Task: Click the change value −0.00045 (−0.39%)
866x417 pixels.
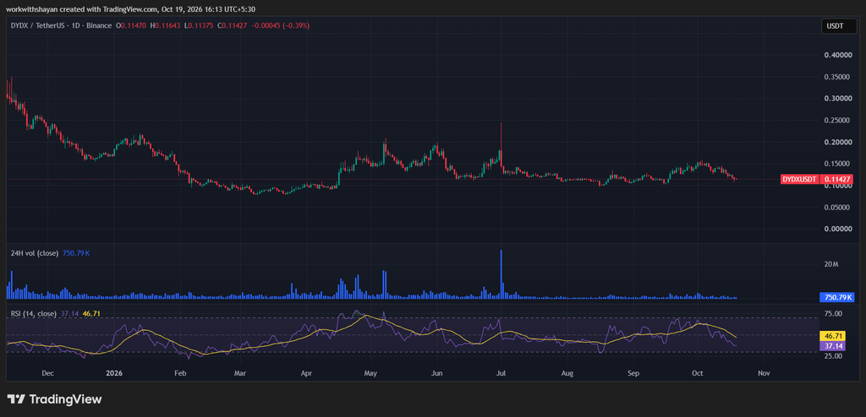Action: click(279, 25)
